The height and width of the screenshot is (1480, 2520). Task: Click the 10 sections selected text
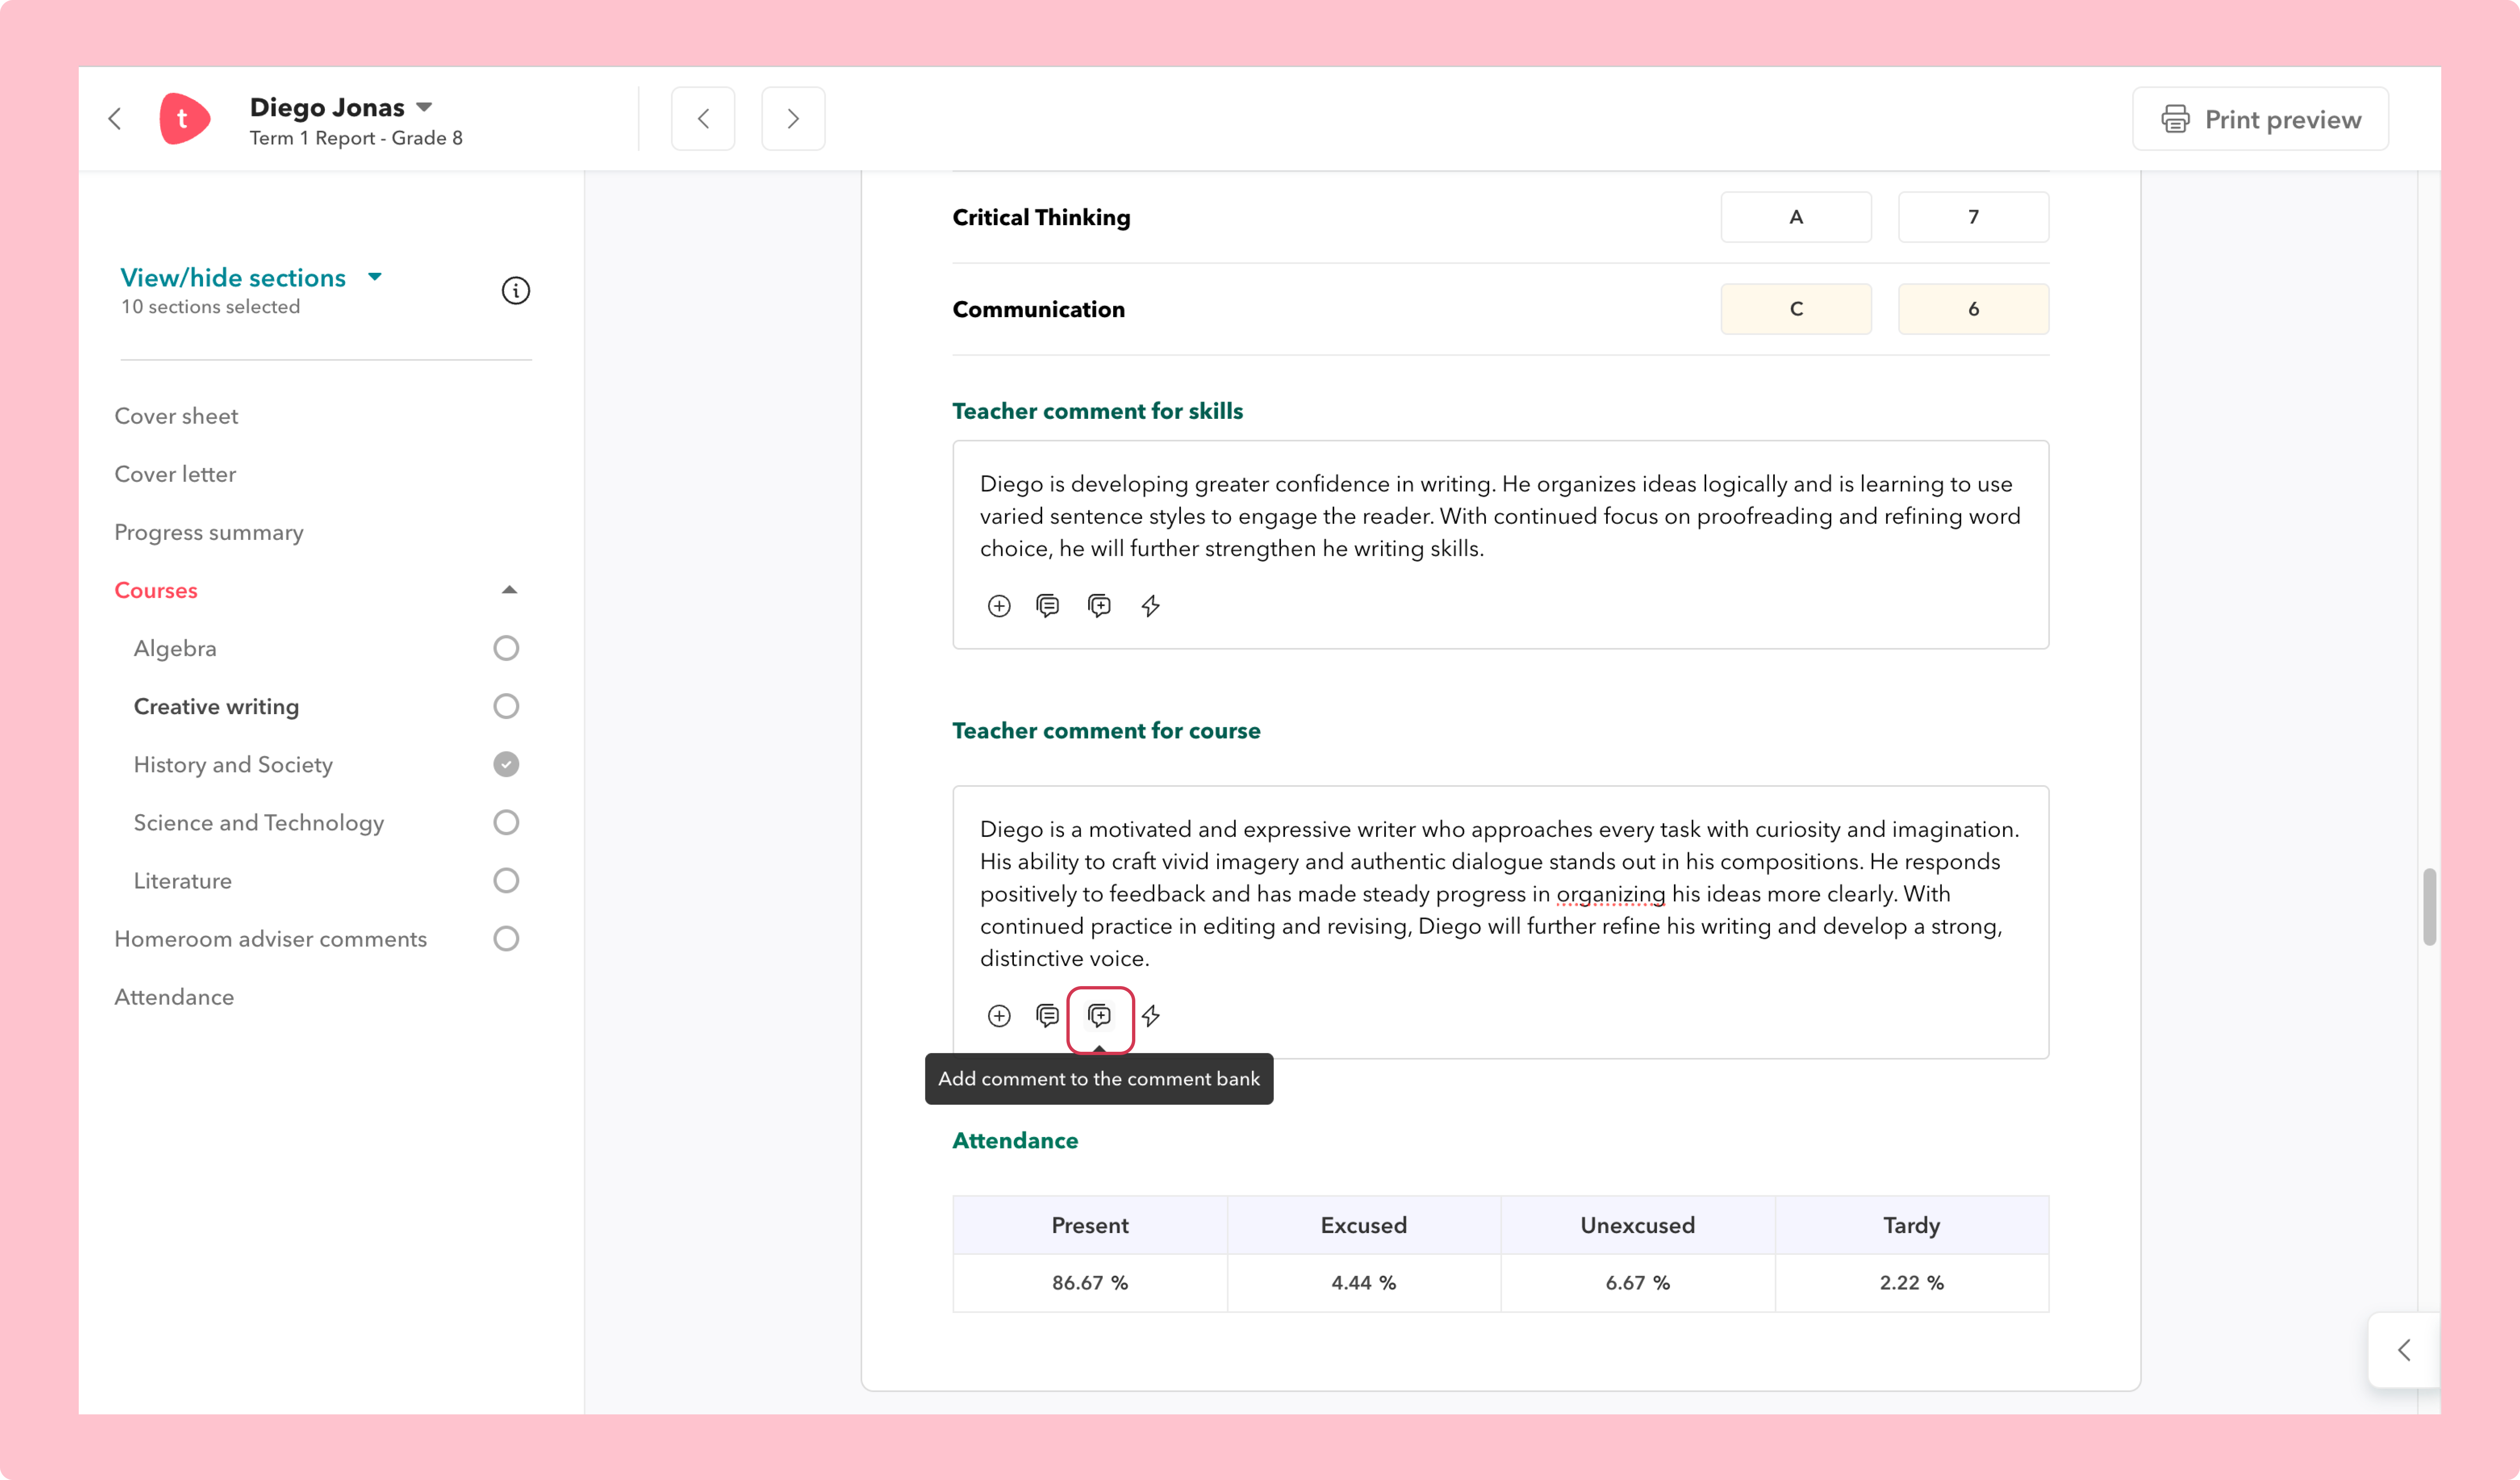tap(210, 307)
